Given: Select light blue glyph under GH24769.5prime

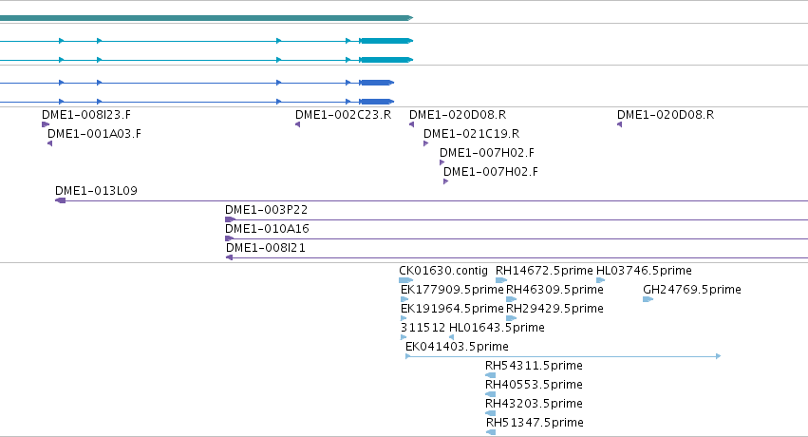Looking at the screenshot, I should point(648,299).
